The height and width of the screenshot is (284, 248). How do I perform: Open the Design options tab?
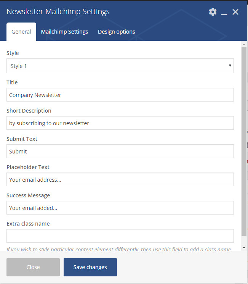click(x=117, y=32)
